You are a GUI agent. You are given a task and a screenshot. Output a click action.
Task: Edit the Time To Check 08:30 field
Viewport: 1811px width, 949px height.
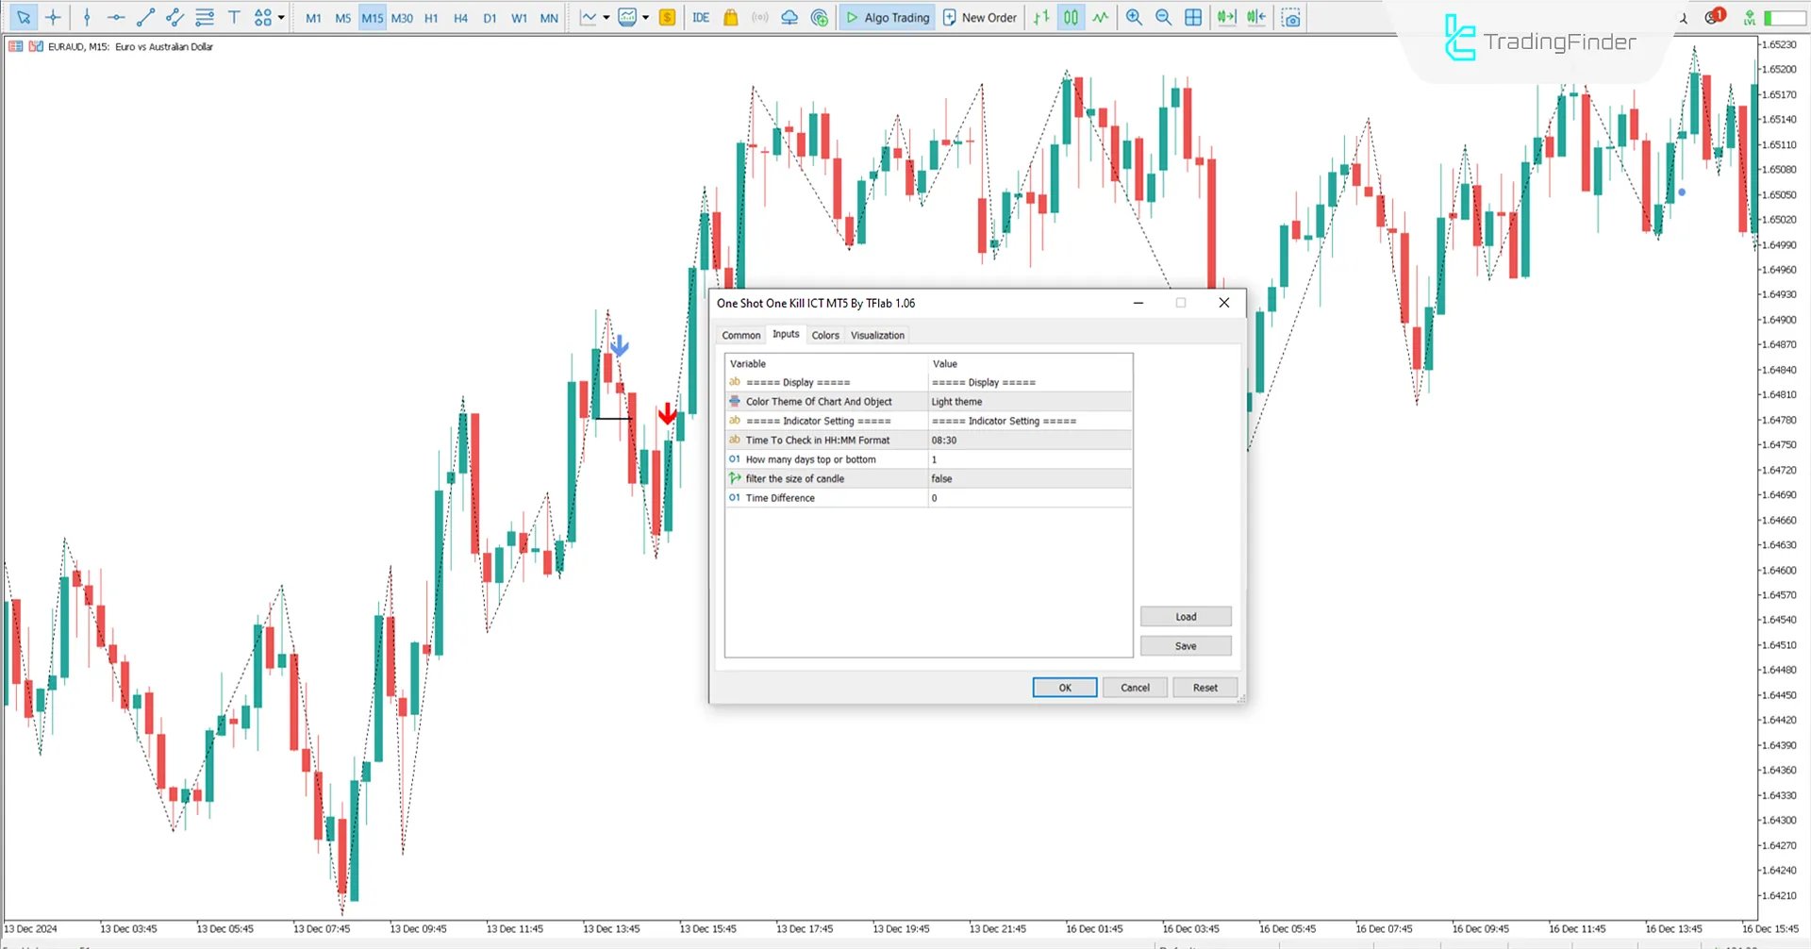tap(1028, 441)
